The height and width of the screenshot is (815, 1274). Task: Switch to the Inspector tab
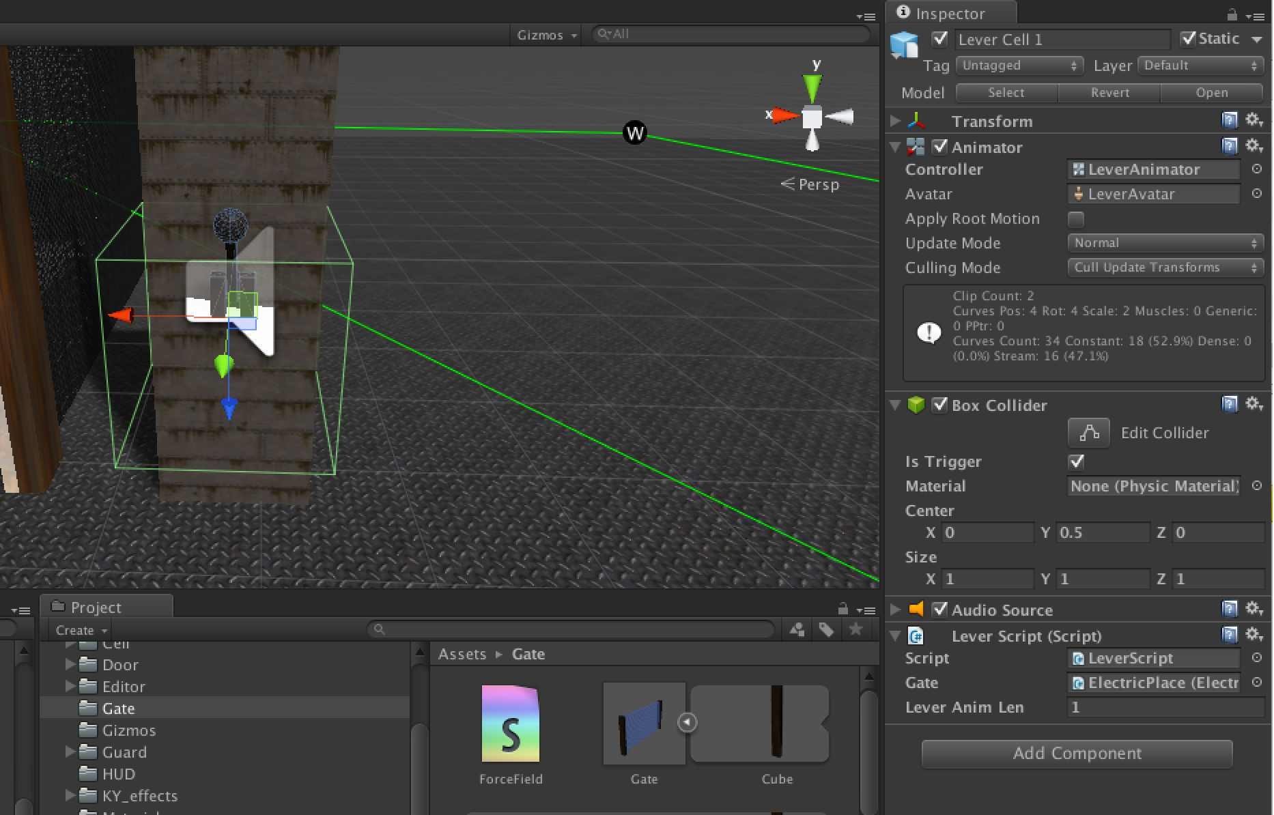point(942,14)
